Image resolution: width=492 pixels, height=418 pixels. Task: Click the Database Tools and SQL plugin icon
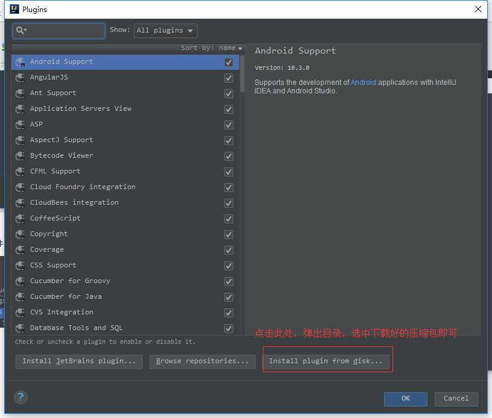coord(20,328)
